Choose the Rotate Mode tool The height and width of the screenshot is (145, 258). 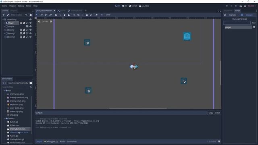pyautogui.click(x=46, y=15)
